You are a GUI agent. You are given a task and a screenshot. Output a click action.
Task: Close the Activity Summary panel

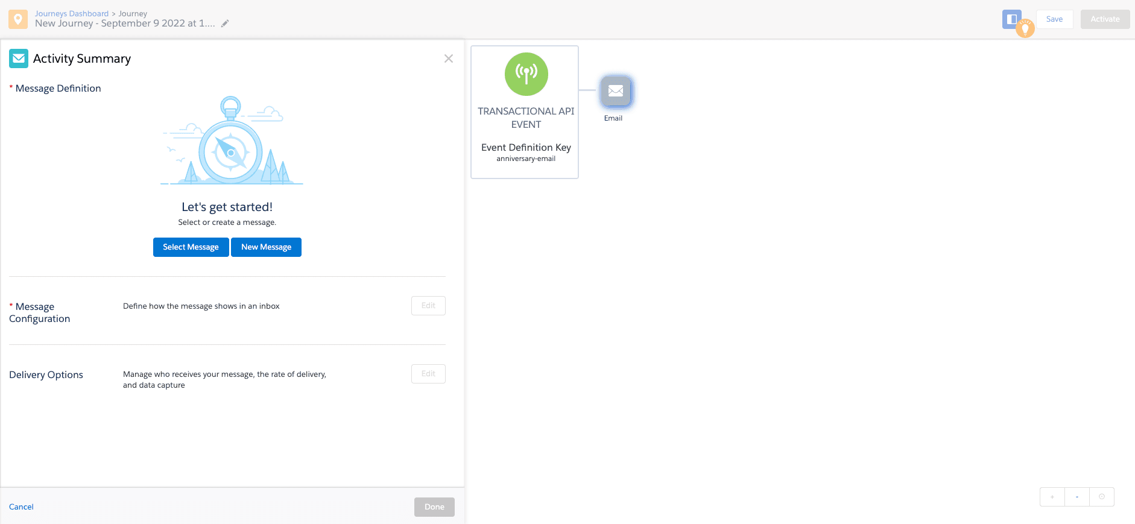tap(448, 58)
